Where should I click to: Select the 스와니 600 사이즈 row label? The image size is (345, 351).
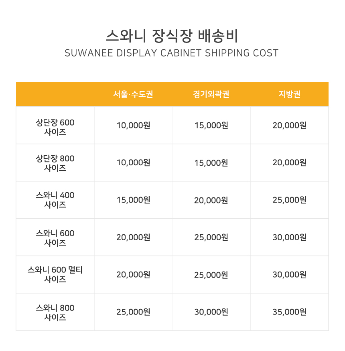point(55,238)
